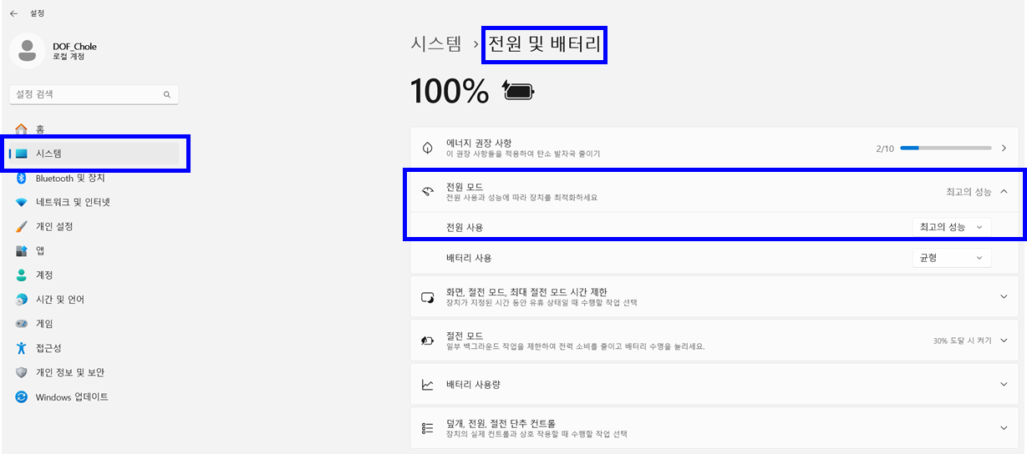Click the 에너지 권장 사항 leaf icon
The image size is (1027, 454).
click(x=428, y=149)
